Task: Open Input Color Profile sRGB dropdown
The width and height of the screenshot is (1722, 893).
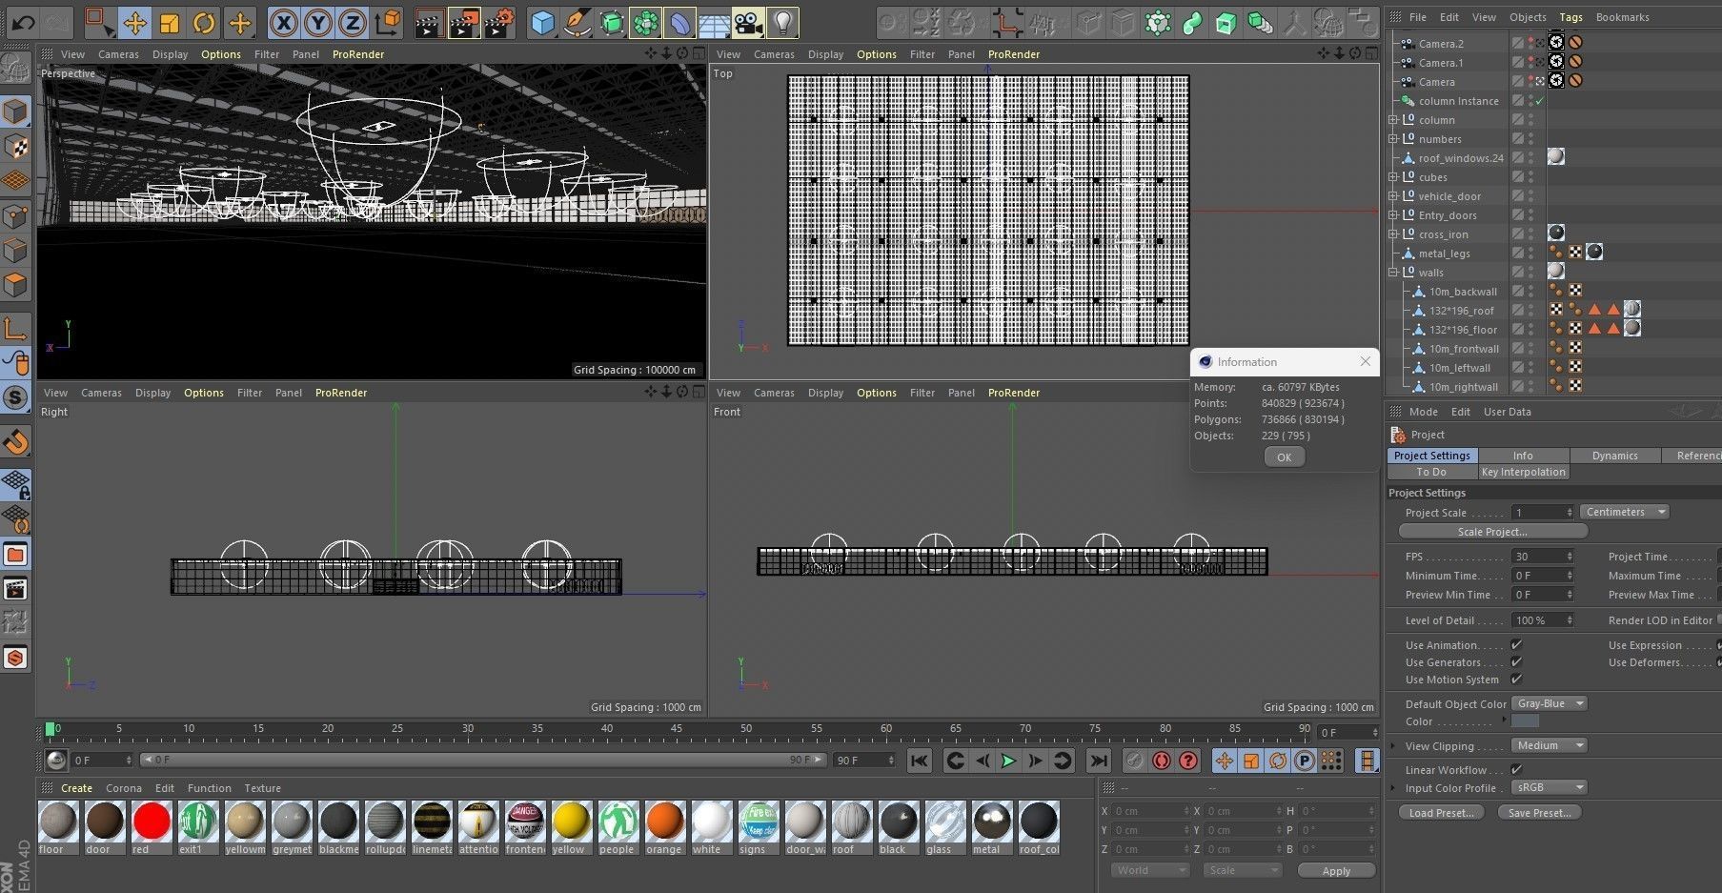Action: pos(1549,787)
